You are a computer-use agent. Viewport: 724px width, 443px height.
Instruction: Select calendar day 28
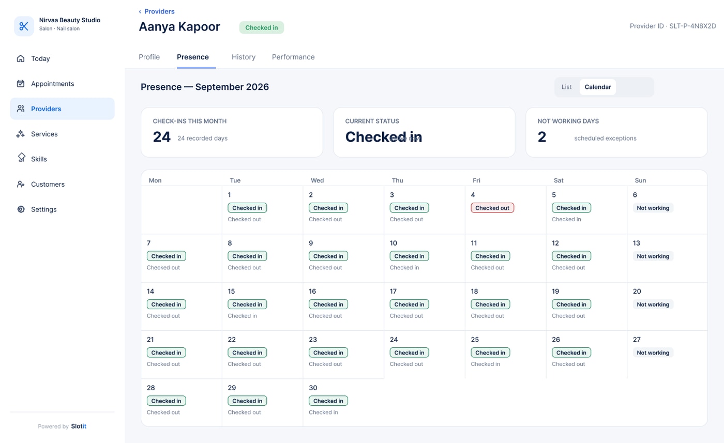[182, 403]
